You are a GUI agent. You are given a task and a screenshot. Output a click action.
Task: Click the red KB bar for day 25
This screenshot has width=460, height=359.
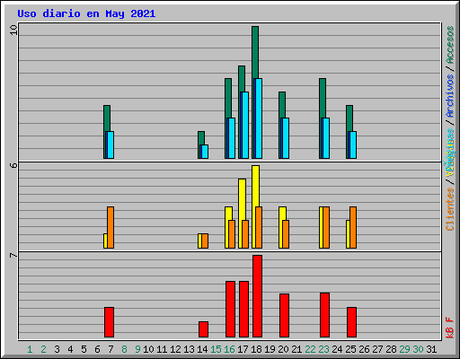(x=351, y=322)
